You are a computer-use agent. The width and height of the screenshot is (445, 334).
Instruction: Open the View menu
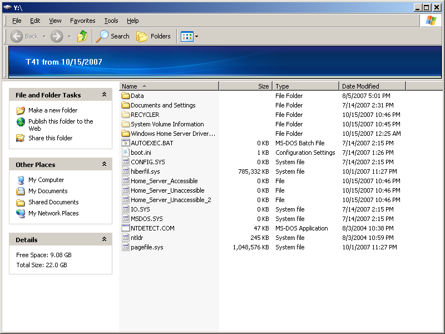click(55, 21)
